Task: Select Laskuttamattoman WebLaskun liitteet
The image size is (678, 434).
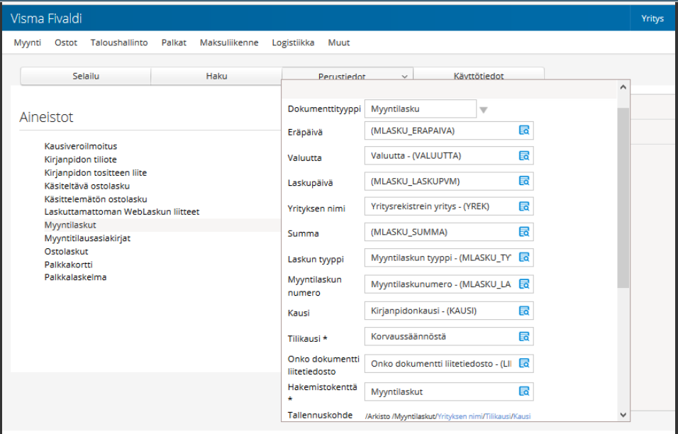Action: (x=121, y=212)
